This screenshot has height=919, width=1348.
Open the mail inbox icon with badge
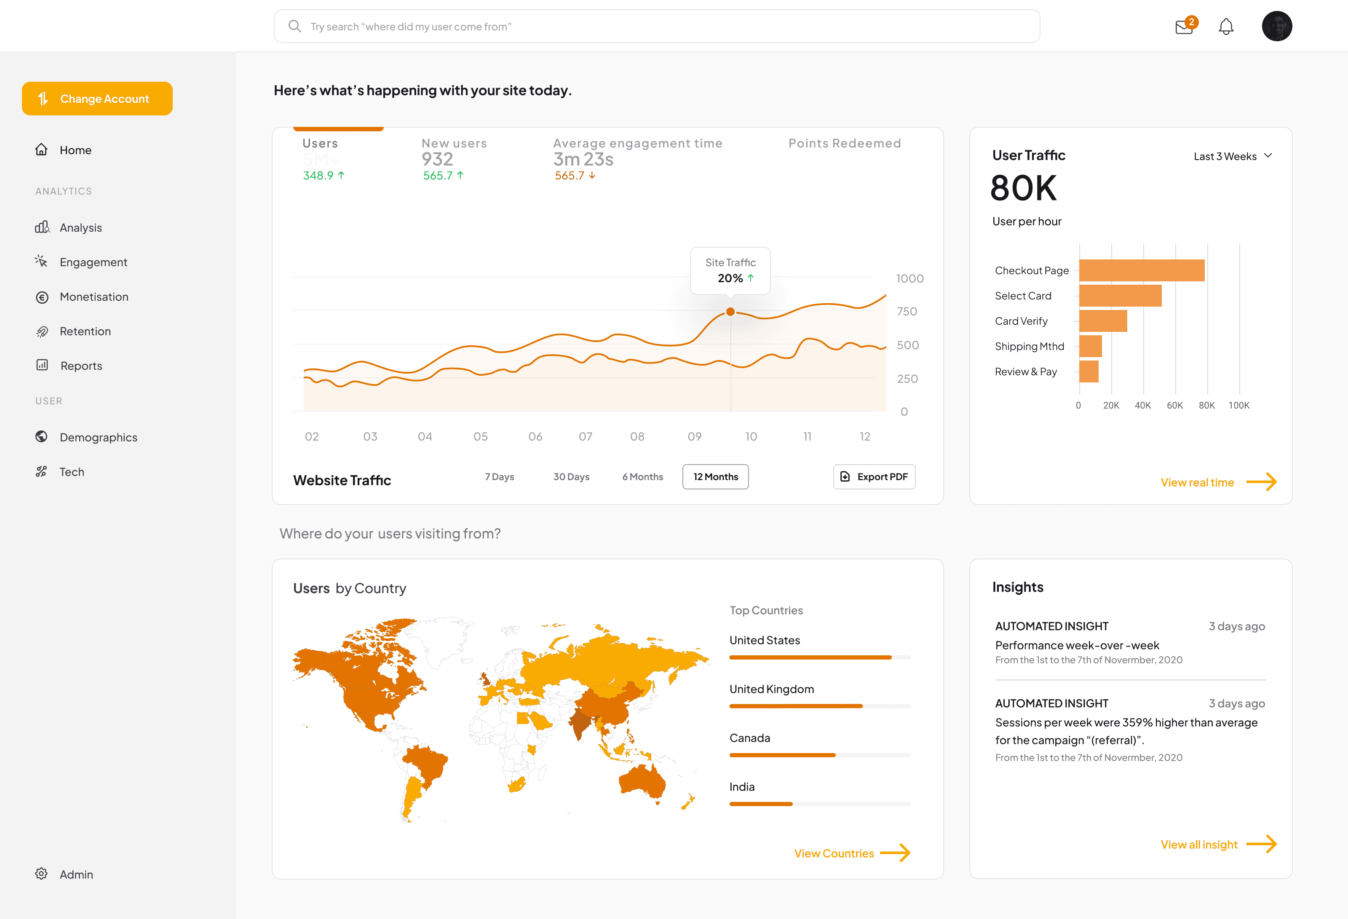click(1184, 27)
